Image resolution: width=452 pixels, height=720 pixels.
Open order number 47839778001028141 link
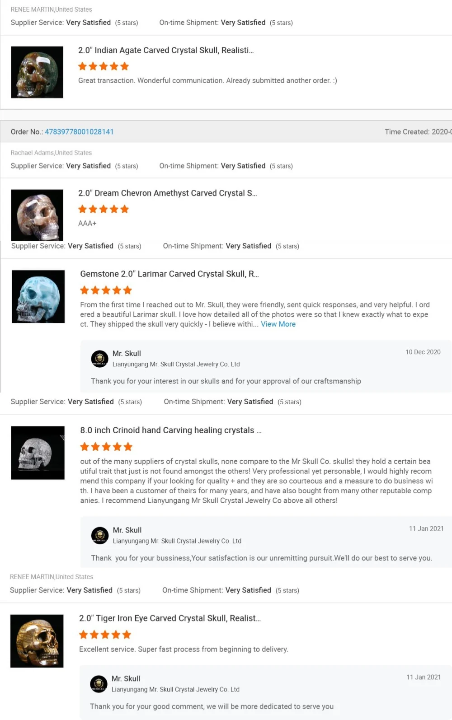click(79, 132)
